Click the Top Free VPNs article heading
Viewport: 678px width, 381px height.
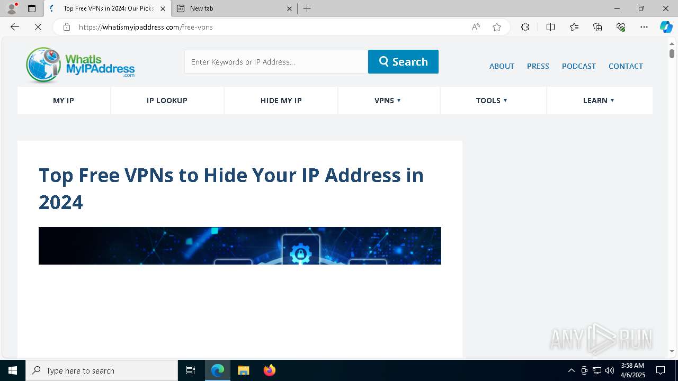pos(231,188)
